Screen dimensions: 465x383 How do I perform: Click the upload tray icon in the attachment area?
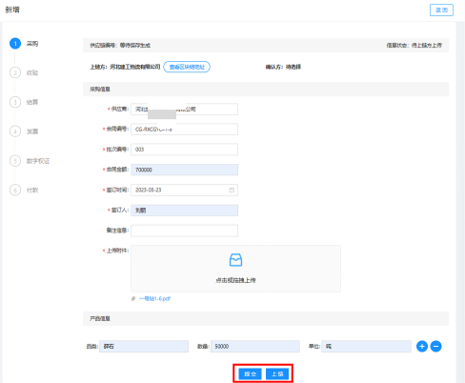click(x=235, y=260)
